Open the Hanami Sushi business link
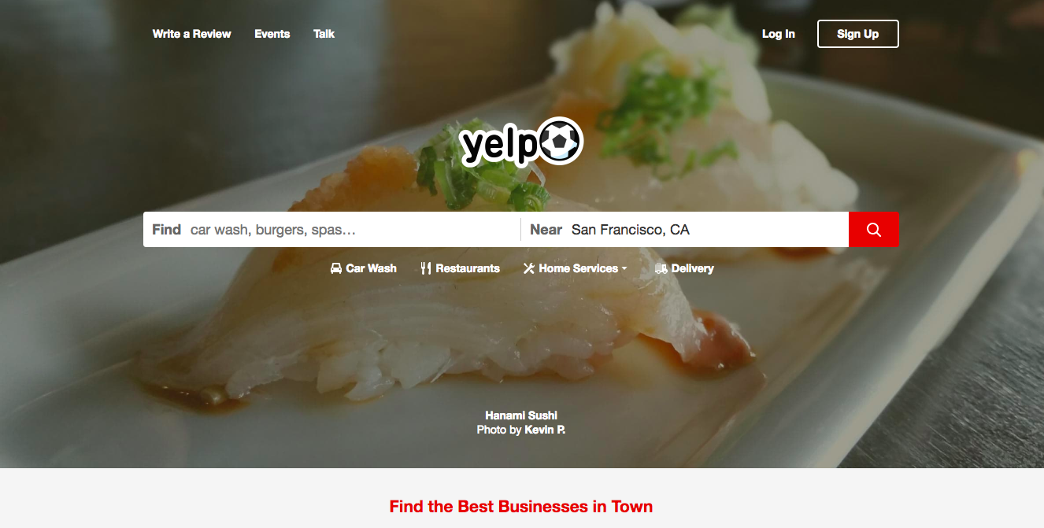This screenshot has height=528, width=1044. (x=521, y=415)
